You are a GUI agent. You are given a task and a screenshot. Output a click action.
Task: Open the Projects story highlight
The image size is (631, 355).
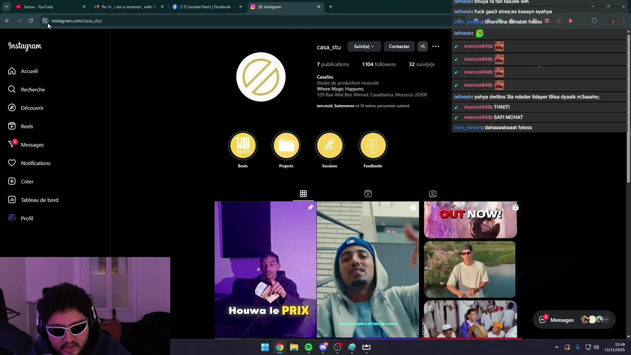pyautogui.click(x=286, y=146)
